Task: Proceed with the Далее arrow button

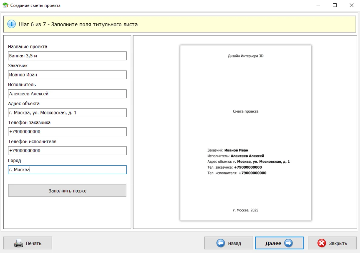Action: (288, 243)
